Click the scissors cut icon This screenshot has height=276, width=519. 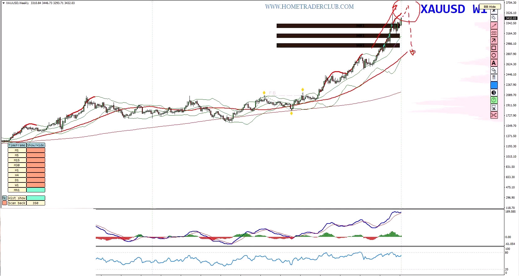point(494,115)
